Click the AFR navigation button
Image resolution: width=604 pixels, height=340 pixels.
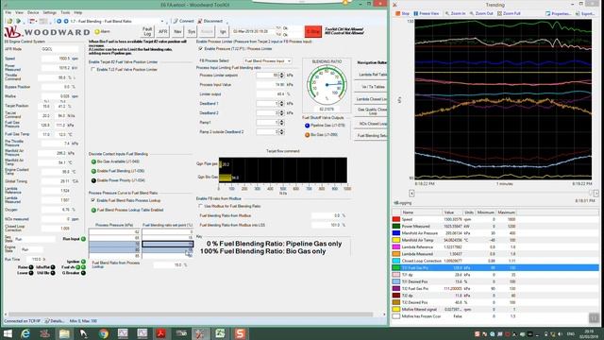(163, 31)
